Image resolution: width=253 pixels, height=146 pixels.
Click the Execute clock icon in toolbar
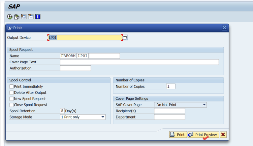pyautogui.click(x=10, y=17)
